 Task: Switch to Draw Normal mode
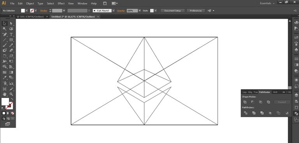point(4,119)
